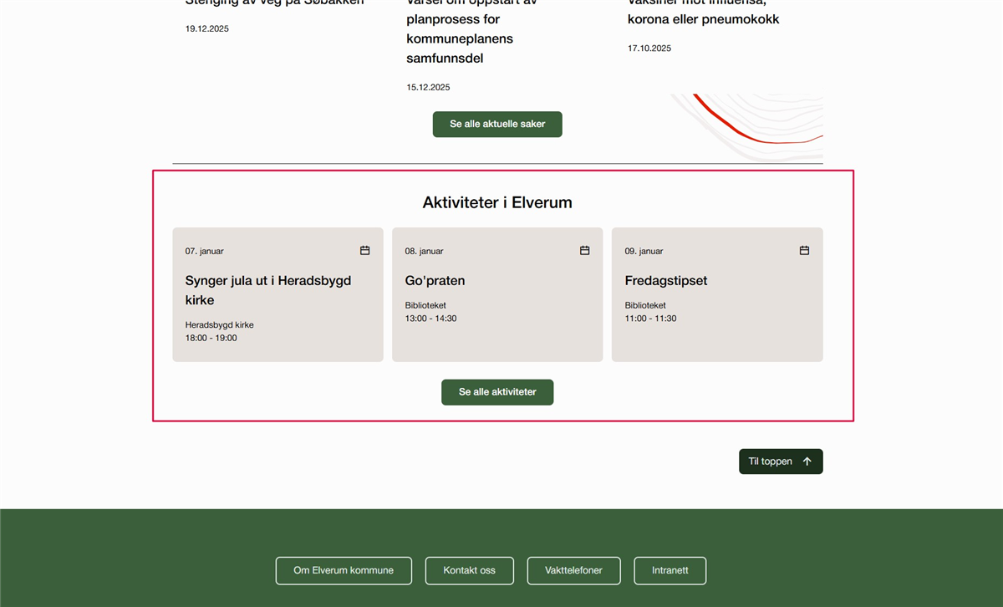Click the 18:00 - 19:00 time on the Heradsbygd card

point(211,339)
